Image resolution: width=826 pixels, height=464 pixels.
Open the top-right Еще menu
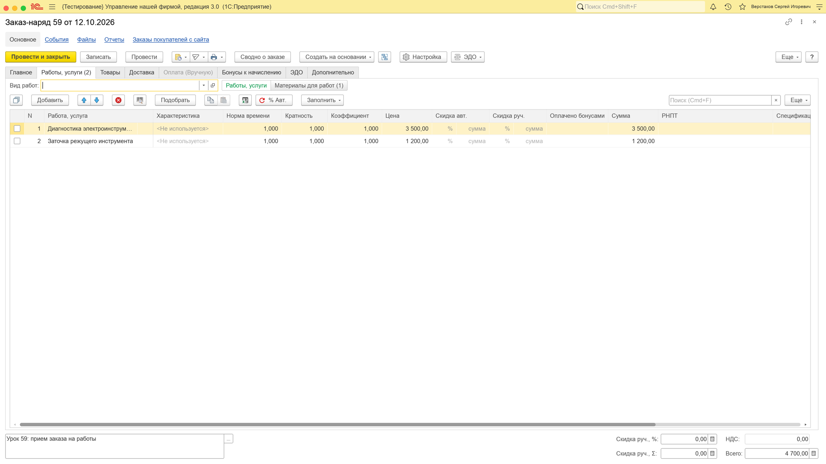(x=789, y=57)
